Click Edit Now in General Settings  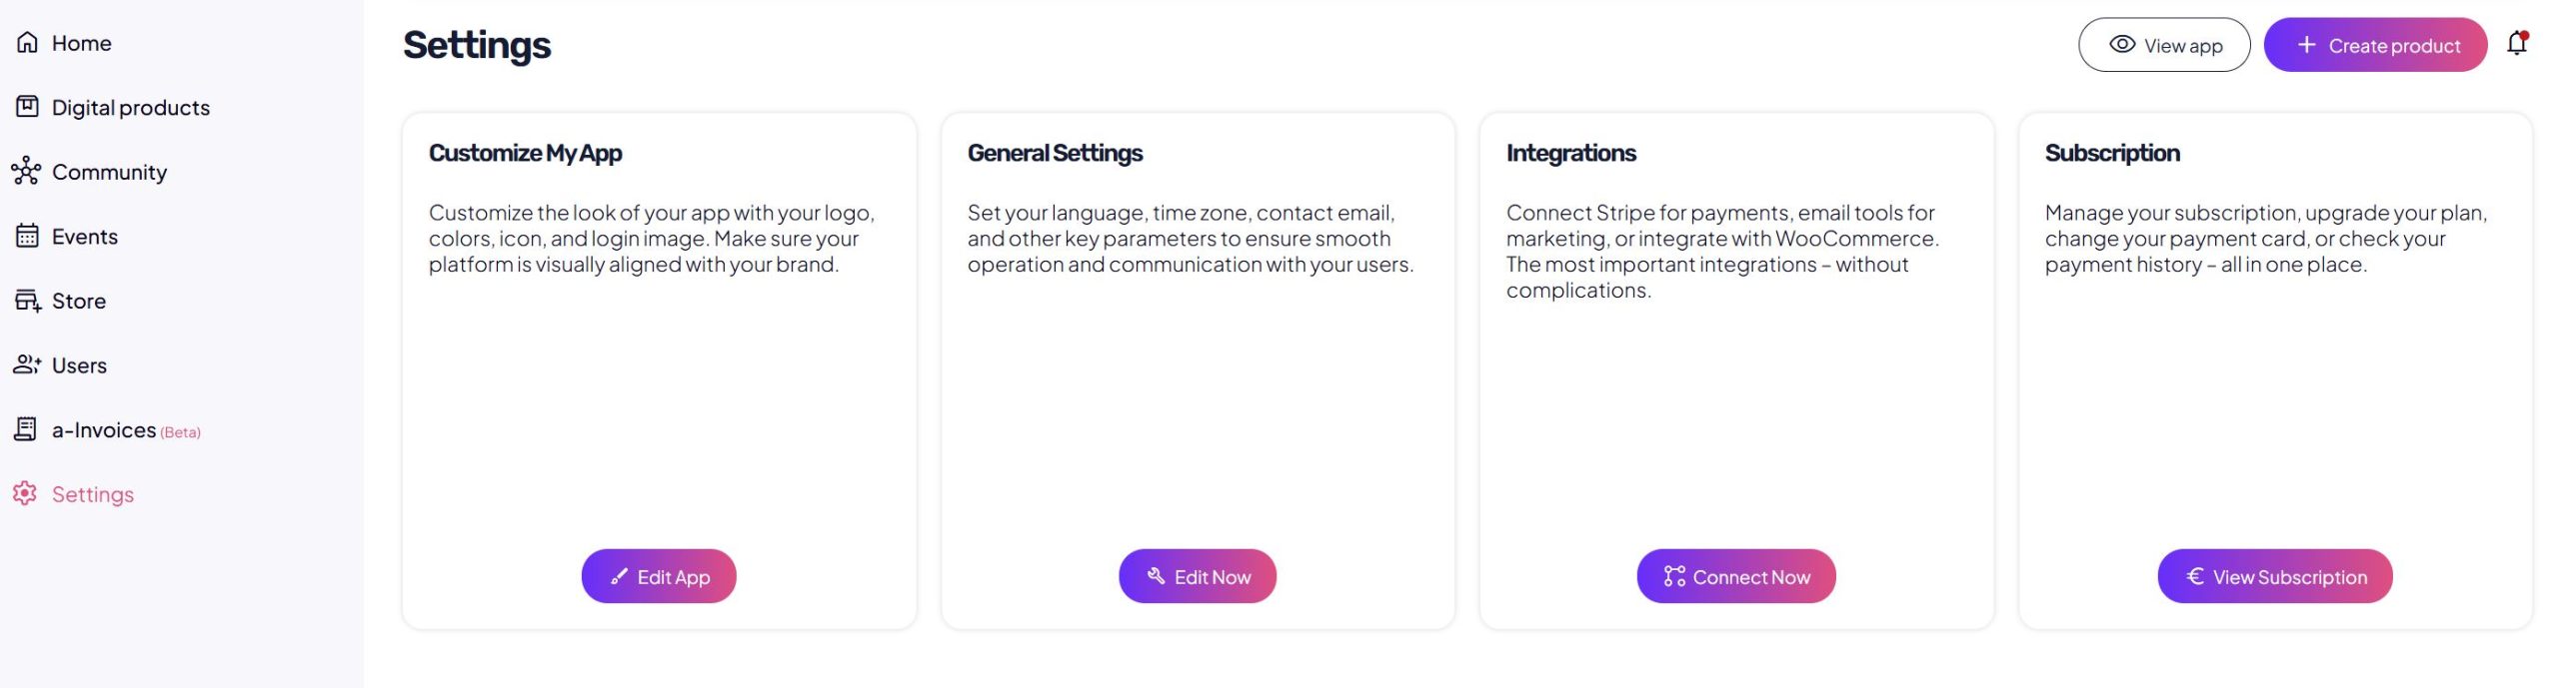[1198, 576]
